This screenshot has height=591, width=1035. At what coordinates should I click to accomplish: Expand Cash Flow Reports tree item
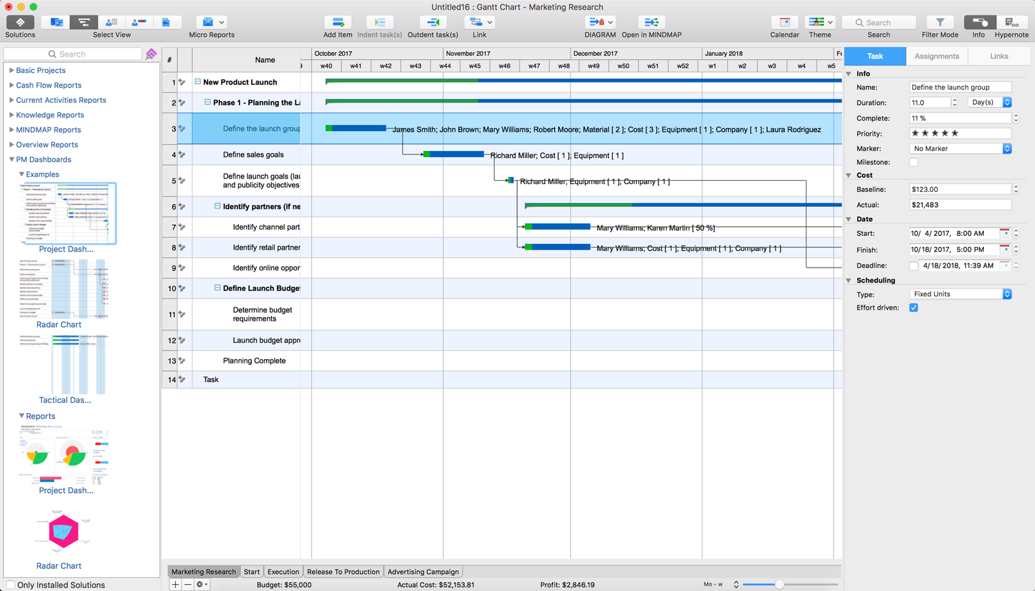[x=12, y=86]
